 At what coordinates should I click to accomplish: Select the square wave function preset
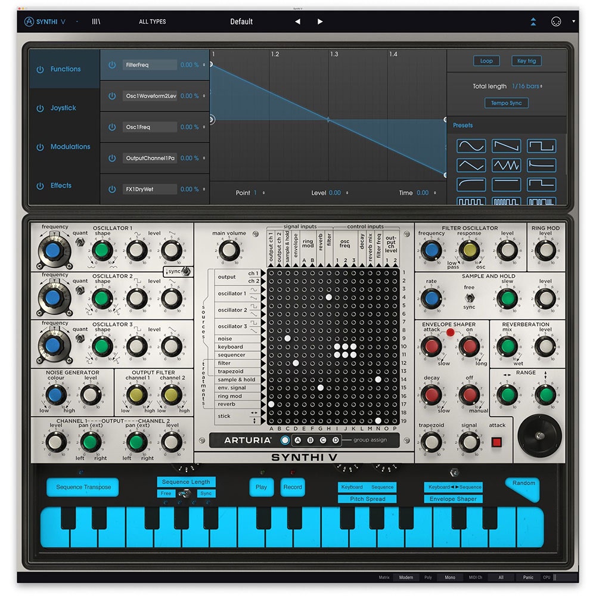tap(541, 146)
